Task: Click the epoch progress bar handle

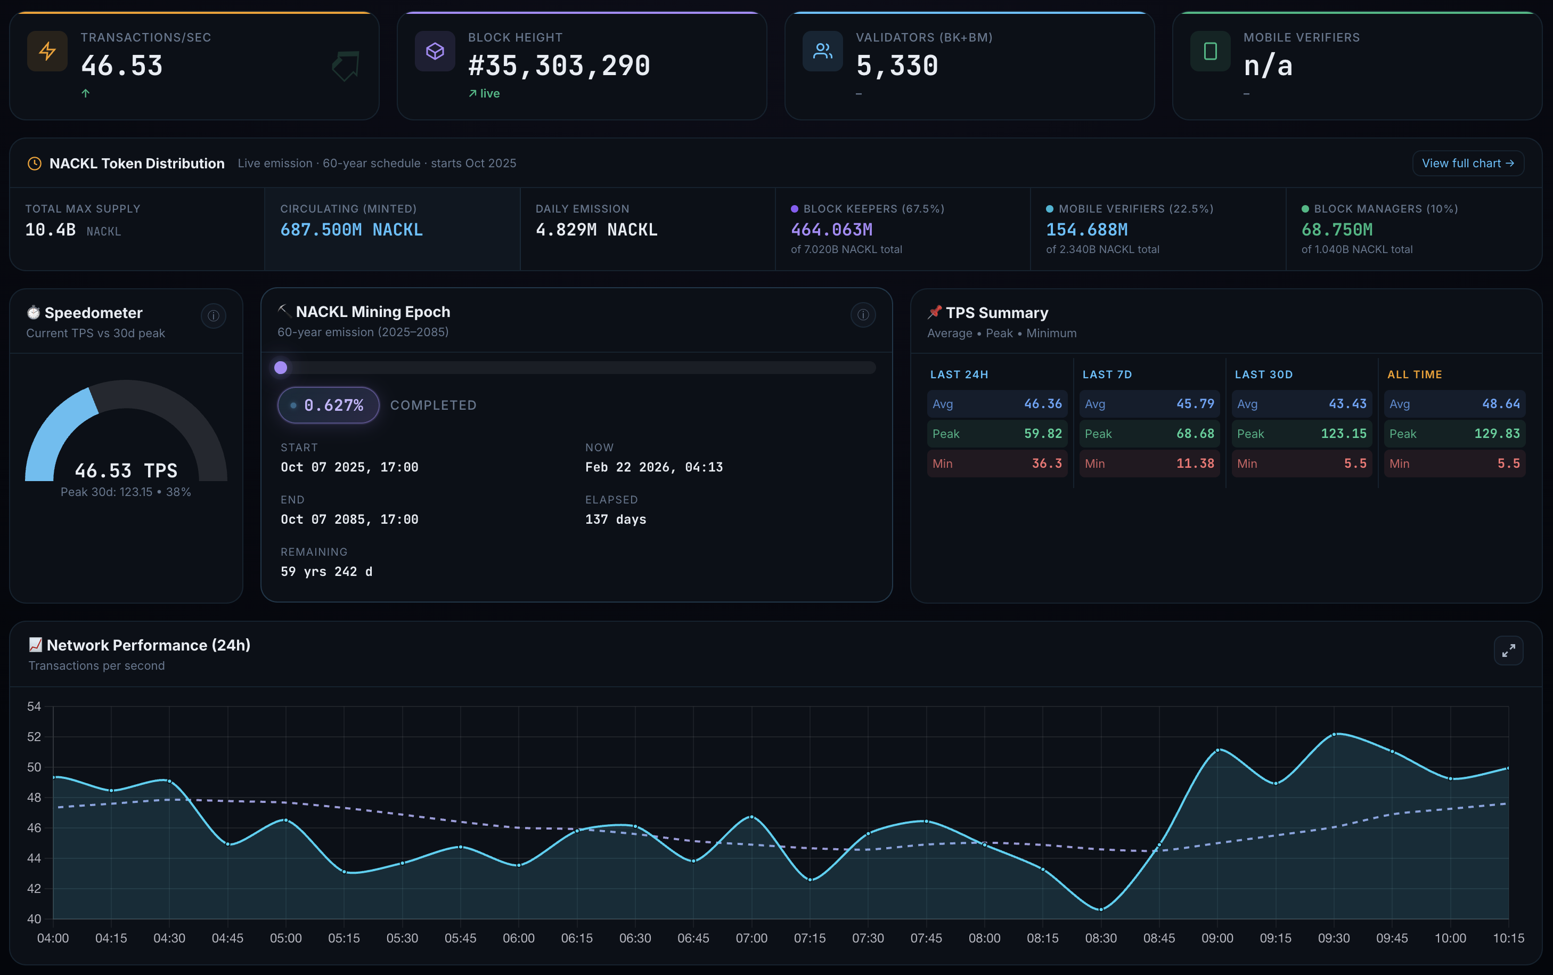Action: pyautogui.click(x=281, y=368)
